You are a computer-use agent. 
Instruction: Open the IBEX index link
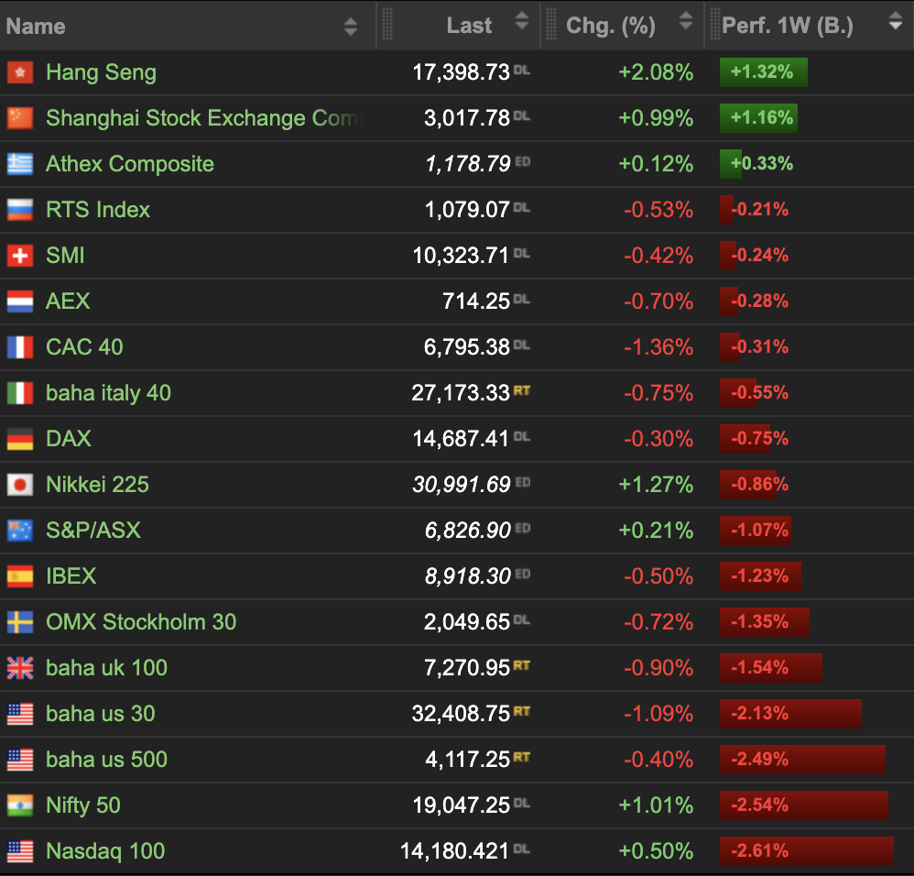pyautogui.click(x=71, y=576)
